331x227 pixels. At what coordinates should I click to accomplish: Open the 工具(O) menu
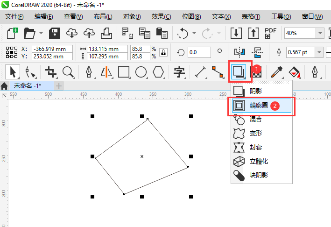coord(281,16)
